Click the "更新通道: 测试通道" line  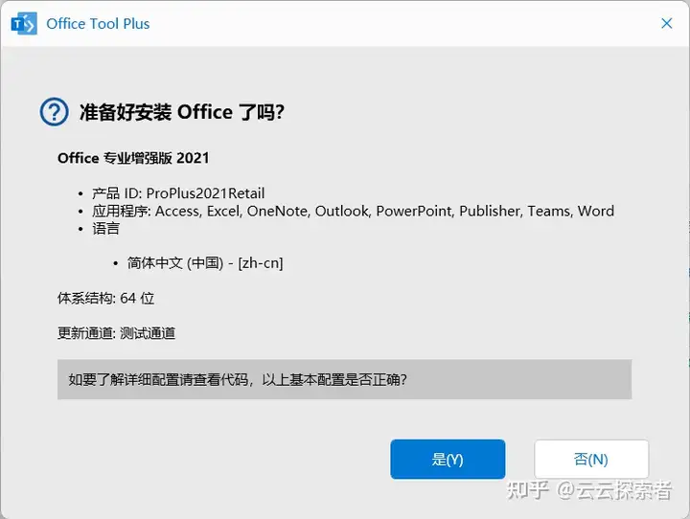click(x=117, y=333)
